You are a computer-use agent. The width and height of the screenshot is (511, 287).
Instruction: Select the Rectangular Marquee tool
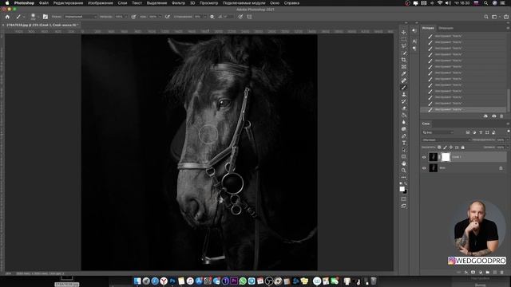(x=404, y=39)
